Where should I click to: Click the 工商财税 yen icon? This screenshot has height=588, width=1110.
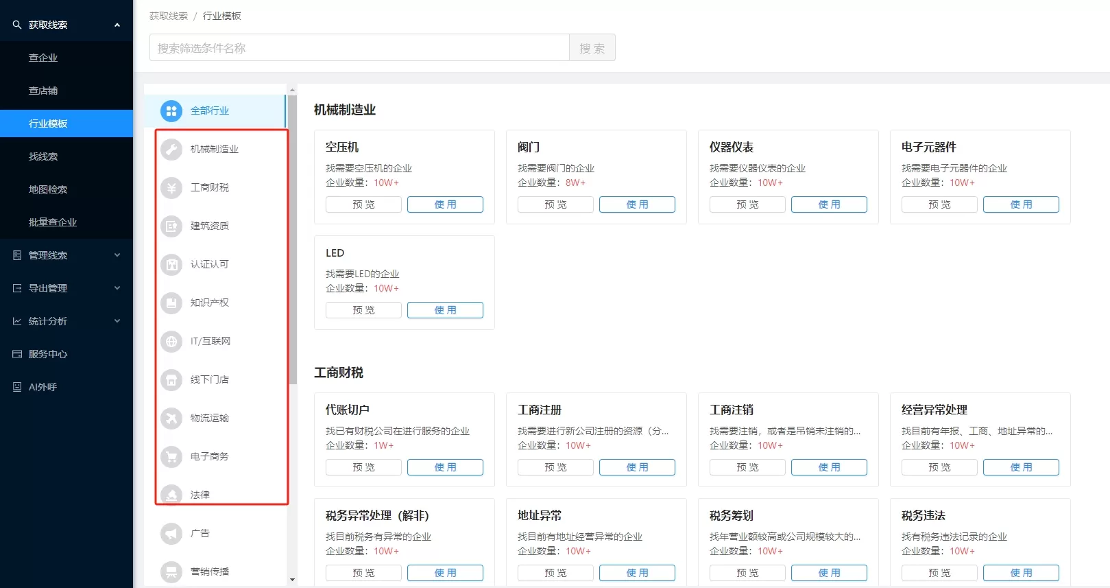click(x=171, y=187)
